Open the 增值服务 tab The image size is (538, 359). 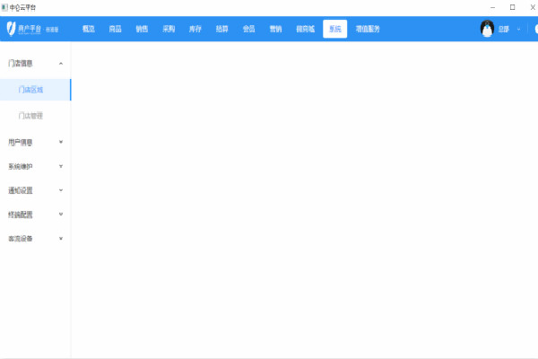point(368,29)
